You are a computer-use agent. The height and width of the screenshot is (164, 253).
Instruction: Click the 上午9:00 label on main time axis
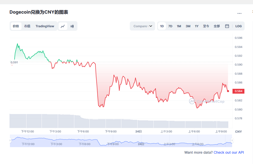[x=221, y=131]
